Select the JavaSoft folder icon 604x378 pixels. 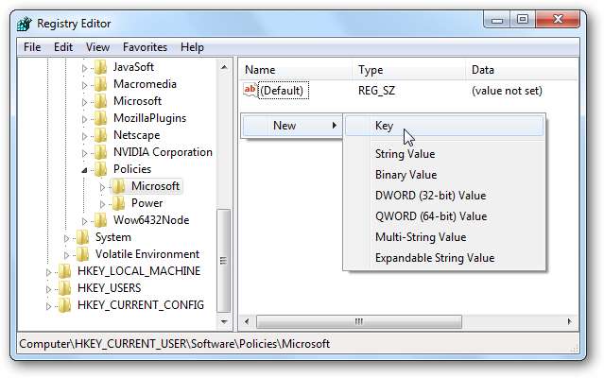pyautogui.click(x=100, y=67)
